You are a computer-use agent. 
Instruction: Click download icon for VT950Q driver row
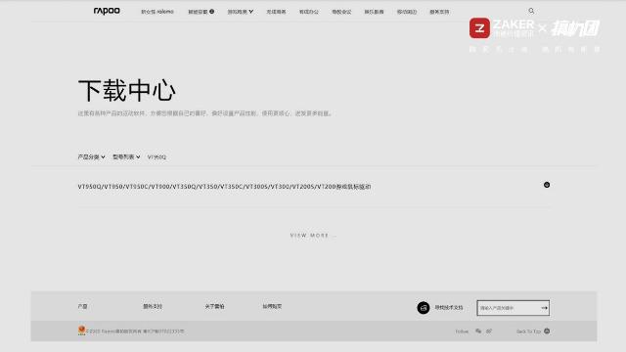tap(547, 185)
